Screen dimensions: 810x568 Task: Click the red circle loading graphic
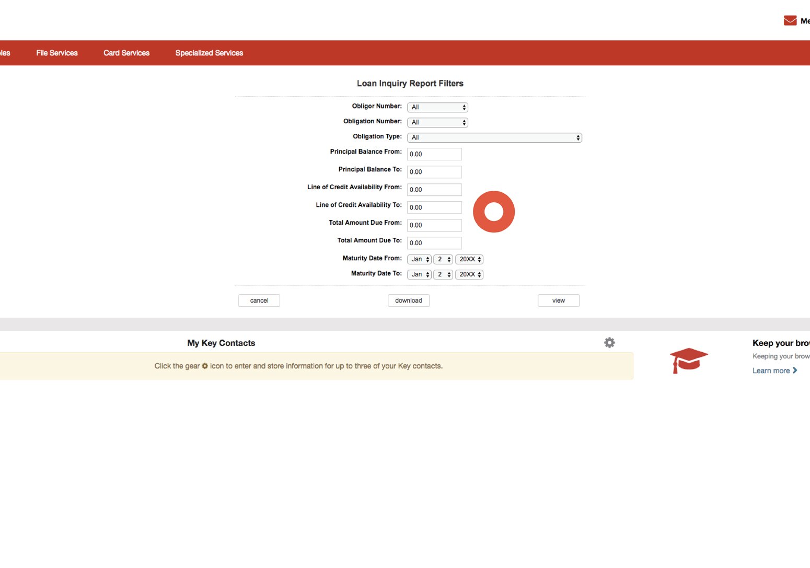tap(494, 211)
